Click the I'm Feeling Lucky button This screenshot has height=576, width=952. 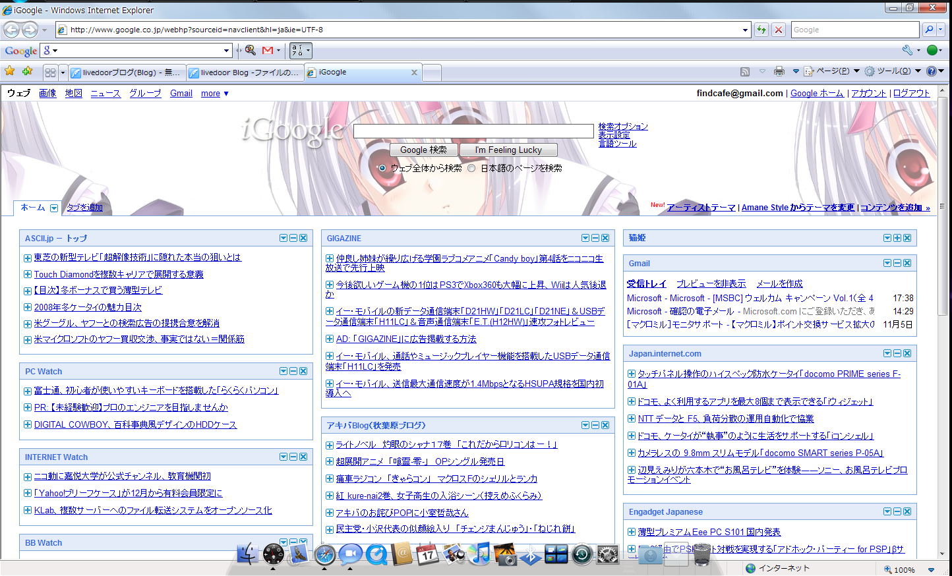click(508, 150)
